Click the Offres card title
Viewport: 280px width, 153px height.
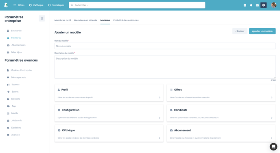[x=178, y=90]
